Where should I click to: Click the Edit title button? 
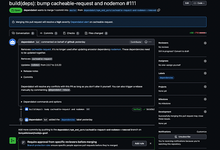pyautogui.click(x=187, y=3)
